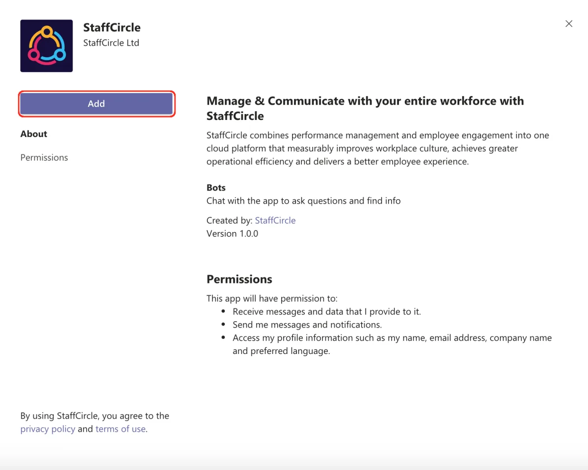
Task: Open the terms of use link
Action: point(121,429)
